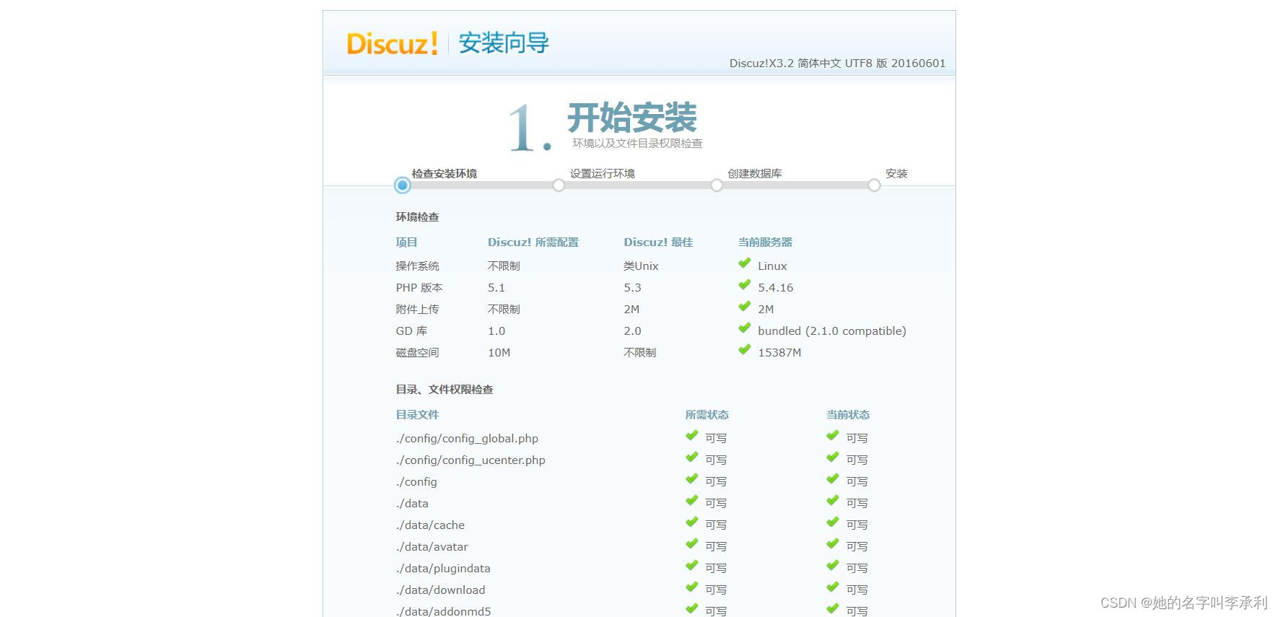Click the 所需状态 column header

click(707, 414)
